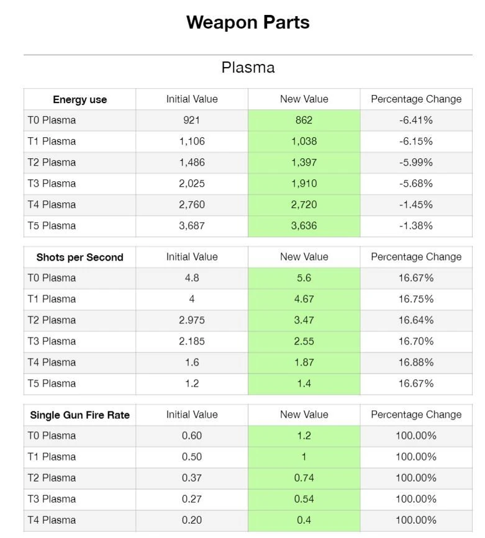Click the 0.60 initial fire rate value
The width and height of the screenshot is (485, 538).
192,436
